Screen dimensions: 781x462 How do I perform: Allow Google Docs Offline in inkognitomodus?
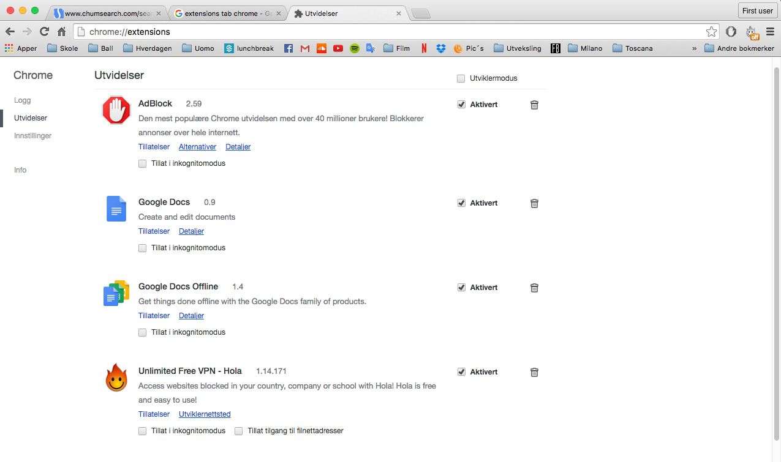142,332
